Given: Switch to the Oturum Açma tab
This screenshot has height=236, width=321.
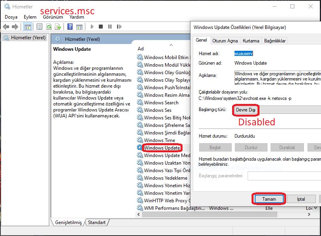Looking at the screenshot, I should click(225, 41).
